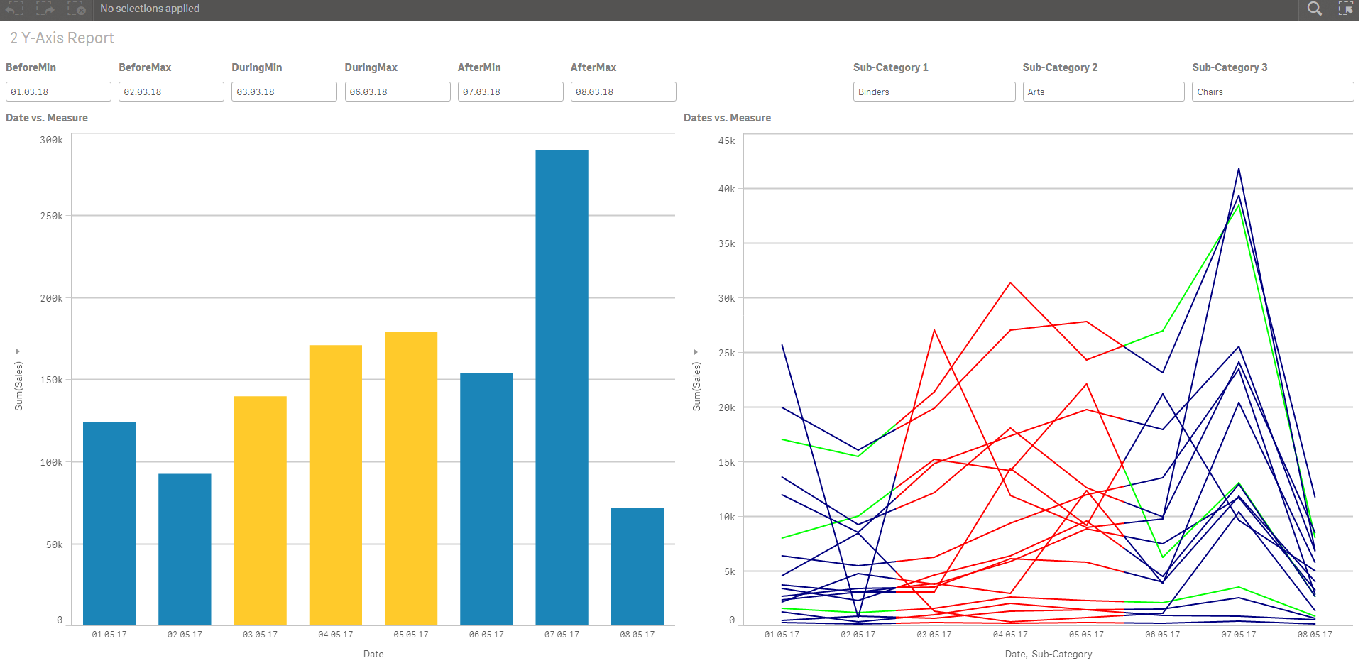Expand the bar chart Sum(Sales) axis arrow

18,351
